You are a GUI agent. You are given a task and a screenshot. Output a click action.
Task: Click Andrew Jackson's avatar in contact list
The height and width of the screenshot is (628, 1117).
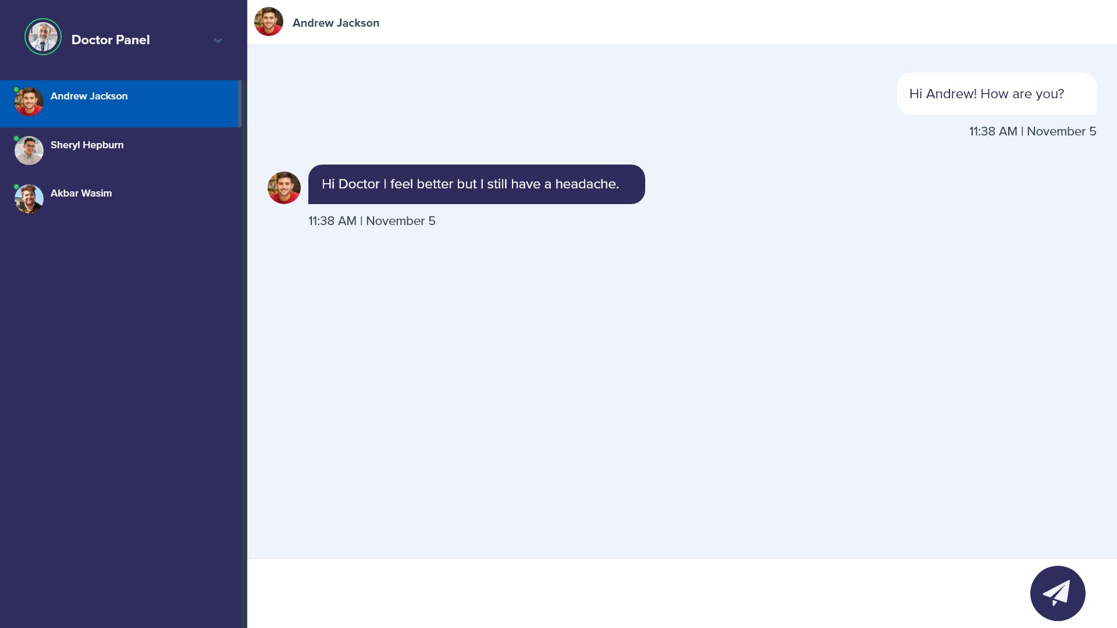coord(29,102)
